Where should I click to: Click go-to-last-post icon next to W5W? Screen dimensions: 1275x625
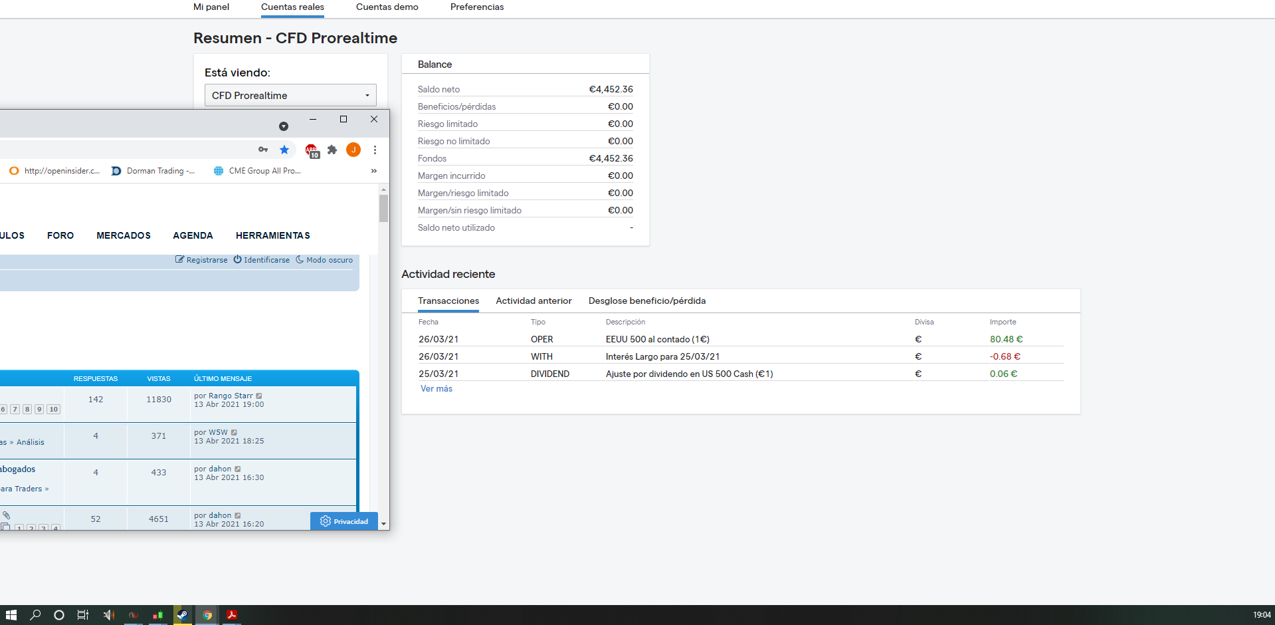[234, 433]
